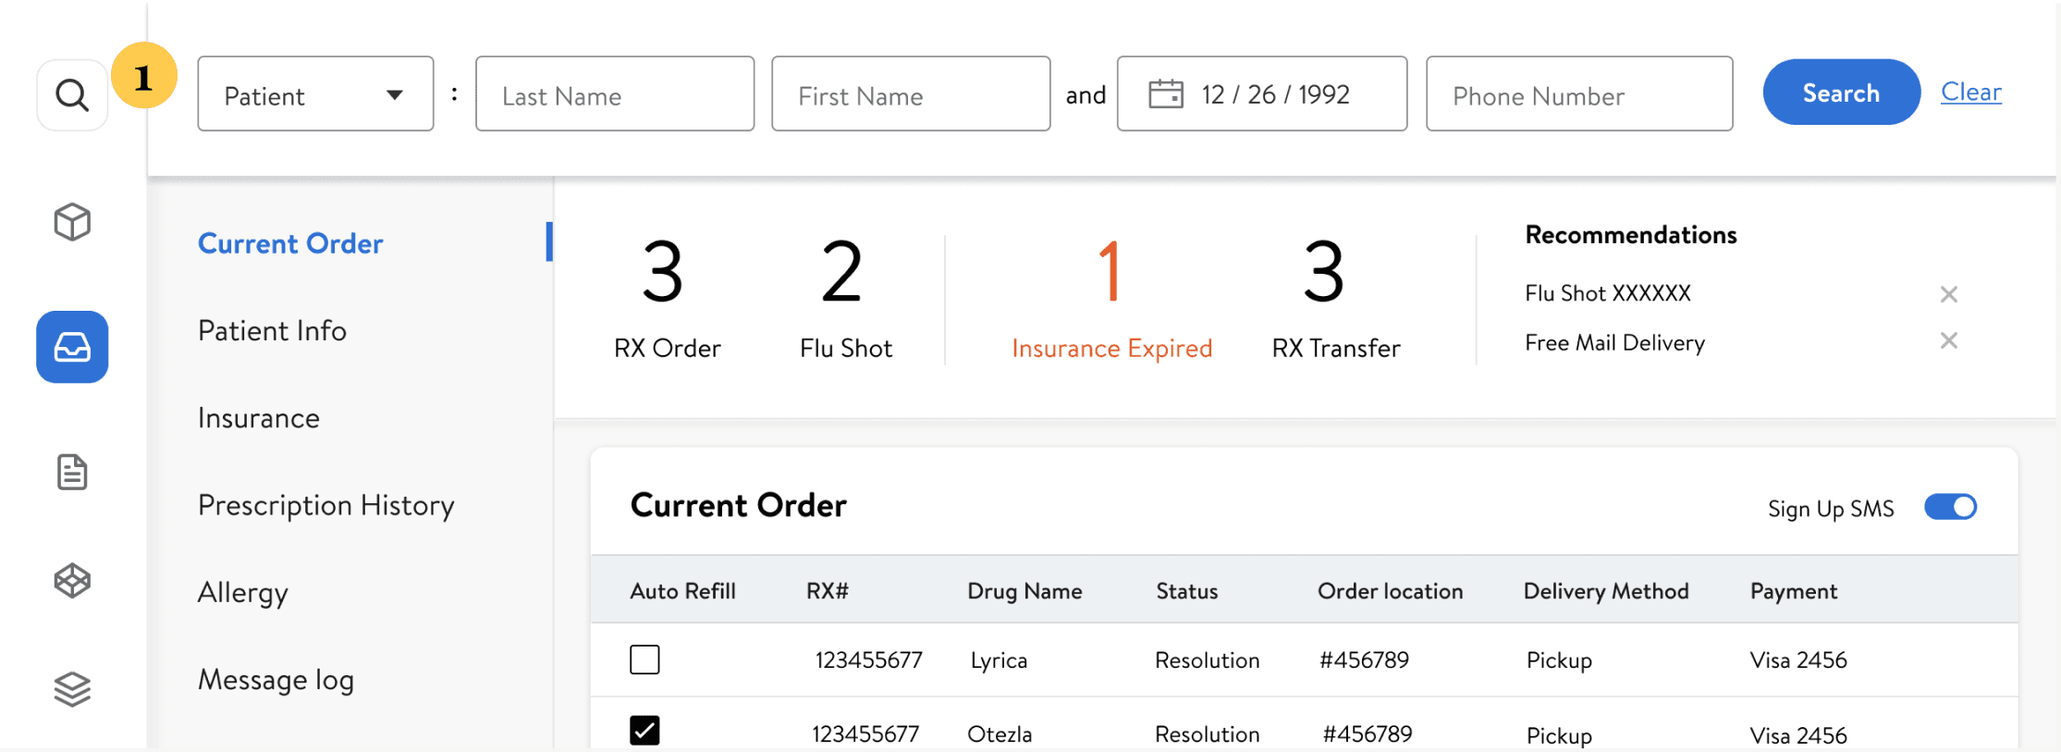Image resolution: width=2061 pixels, height=752 pixels.
Task: Click the Clear link
Action: point(1970,92)
